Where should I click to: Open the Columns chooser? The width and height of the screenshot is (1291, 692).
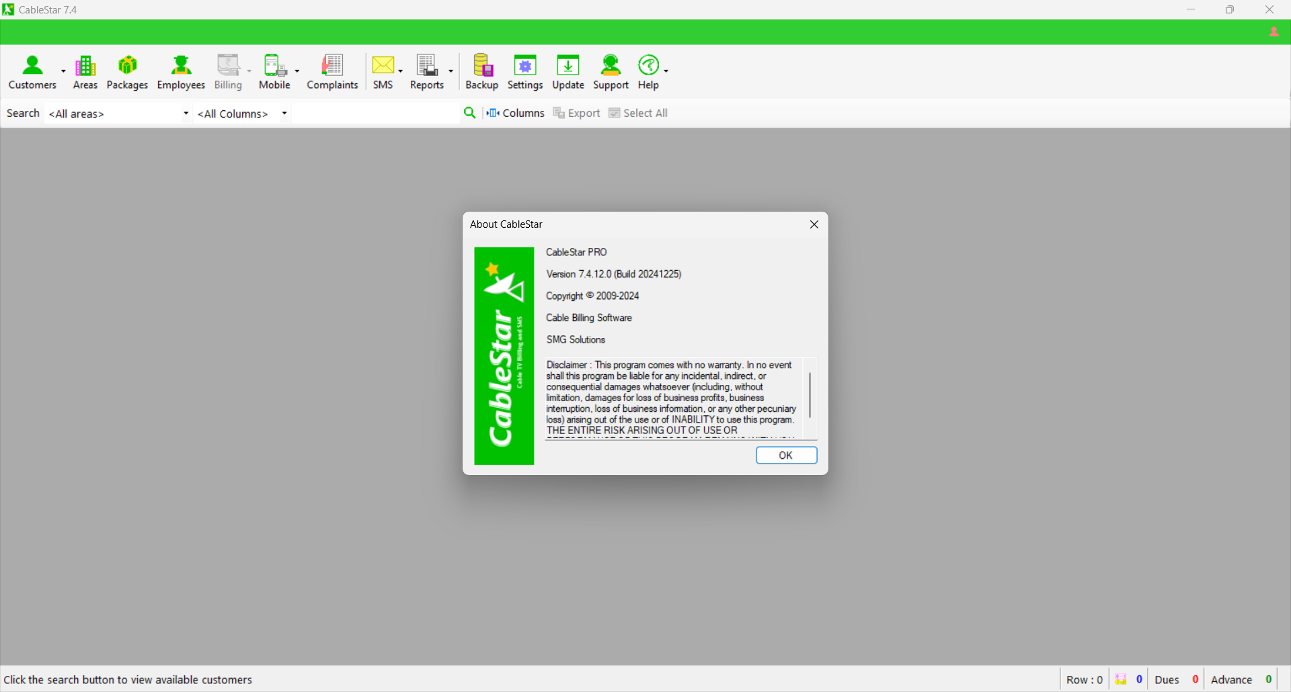coord(516,113)
